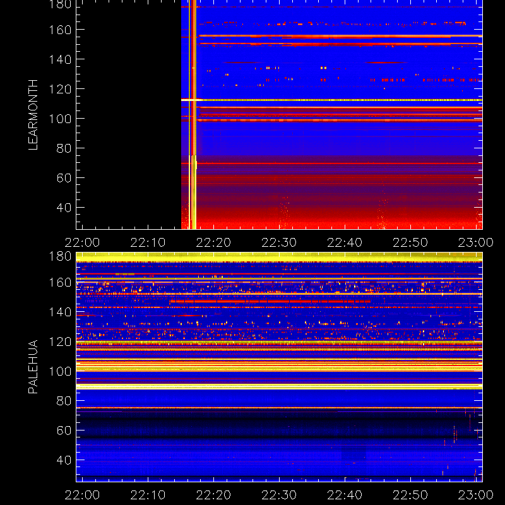Click the LEARMONTH vertical axis label
The height and width of the screenshot is (505, 505).
click(33, 115)
